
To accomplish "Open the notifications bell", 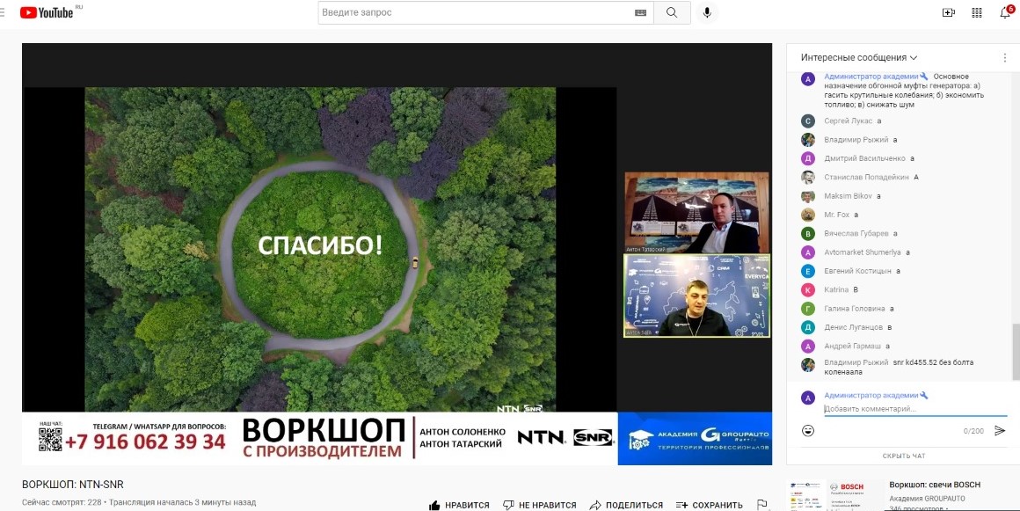I will pyautogui.click(x=1005, y=12).
